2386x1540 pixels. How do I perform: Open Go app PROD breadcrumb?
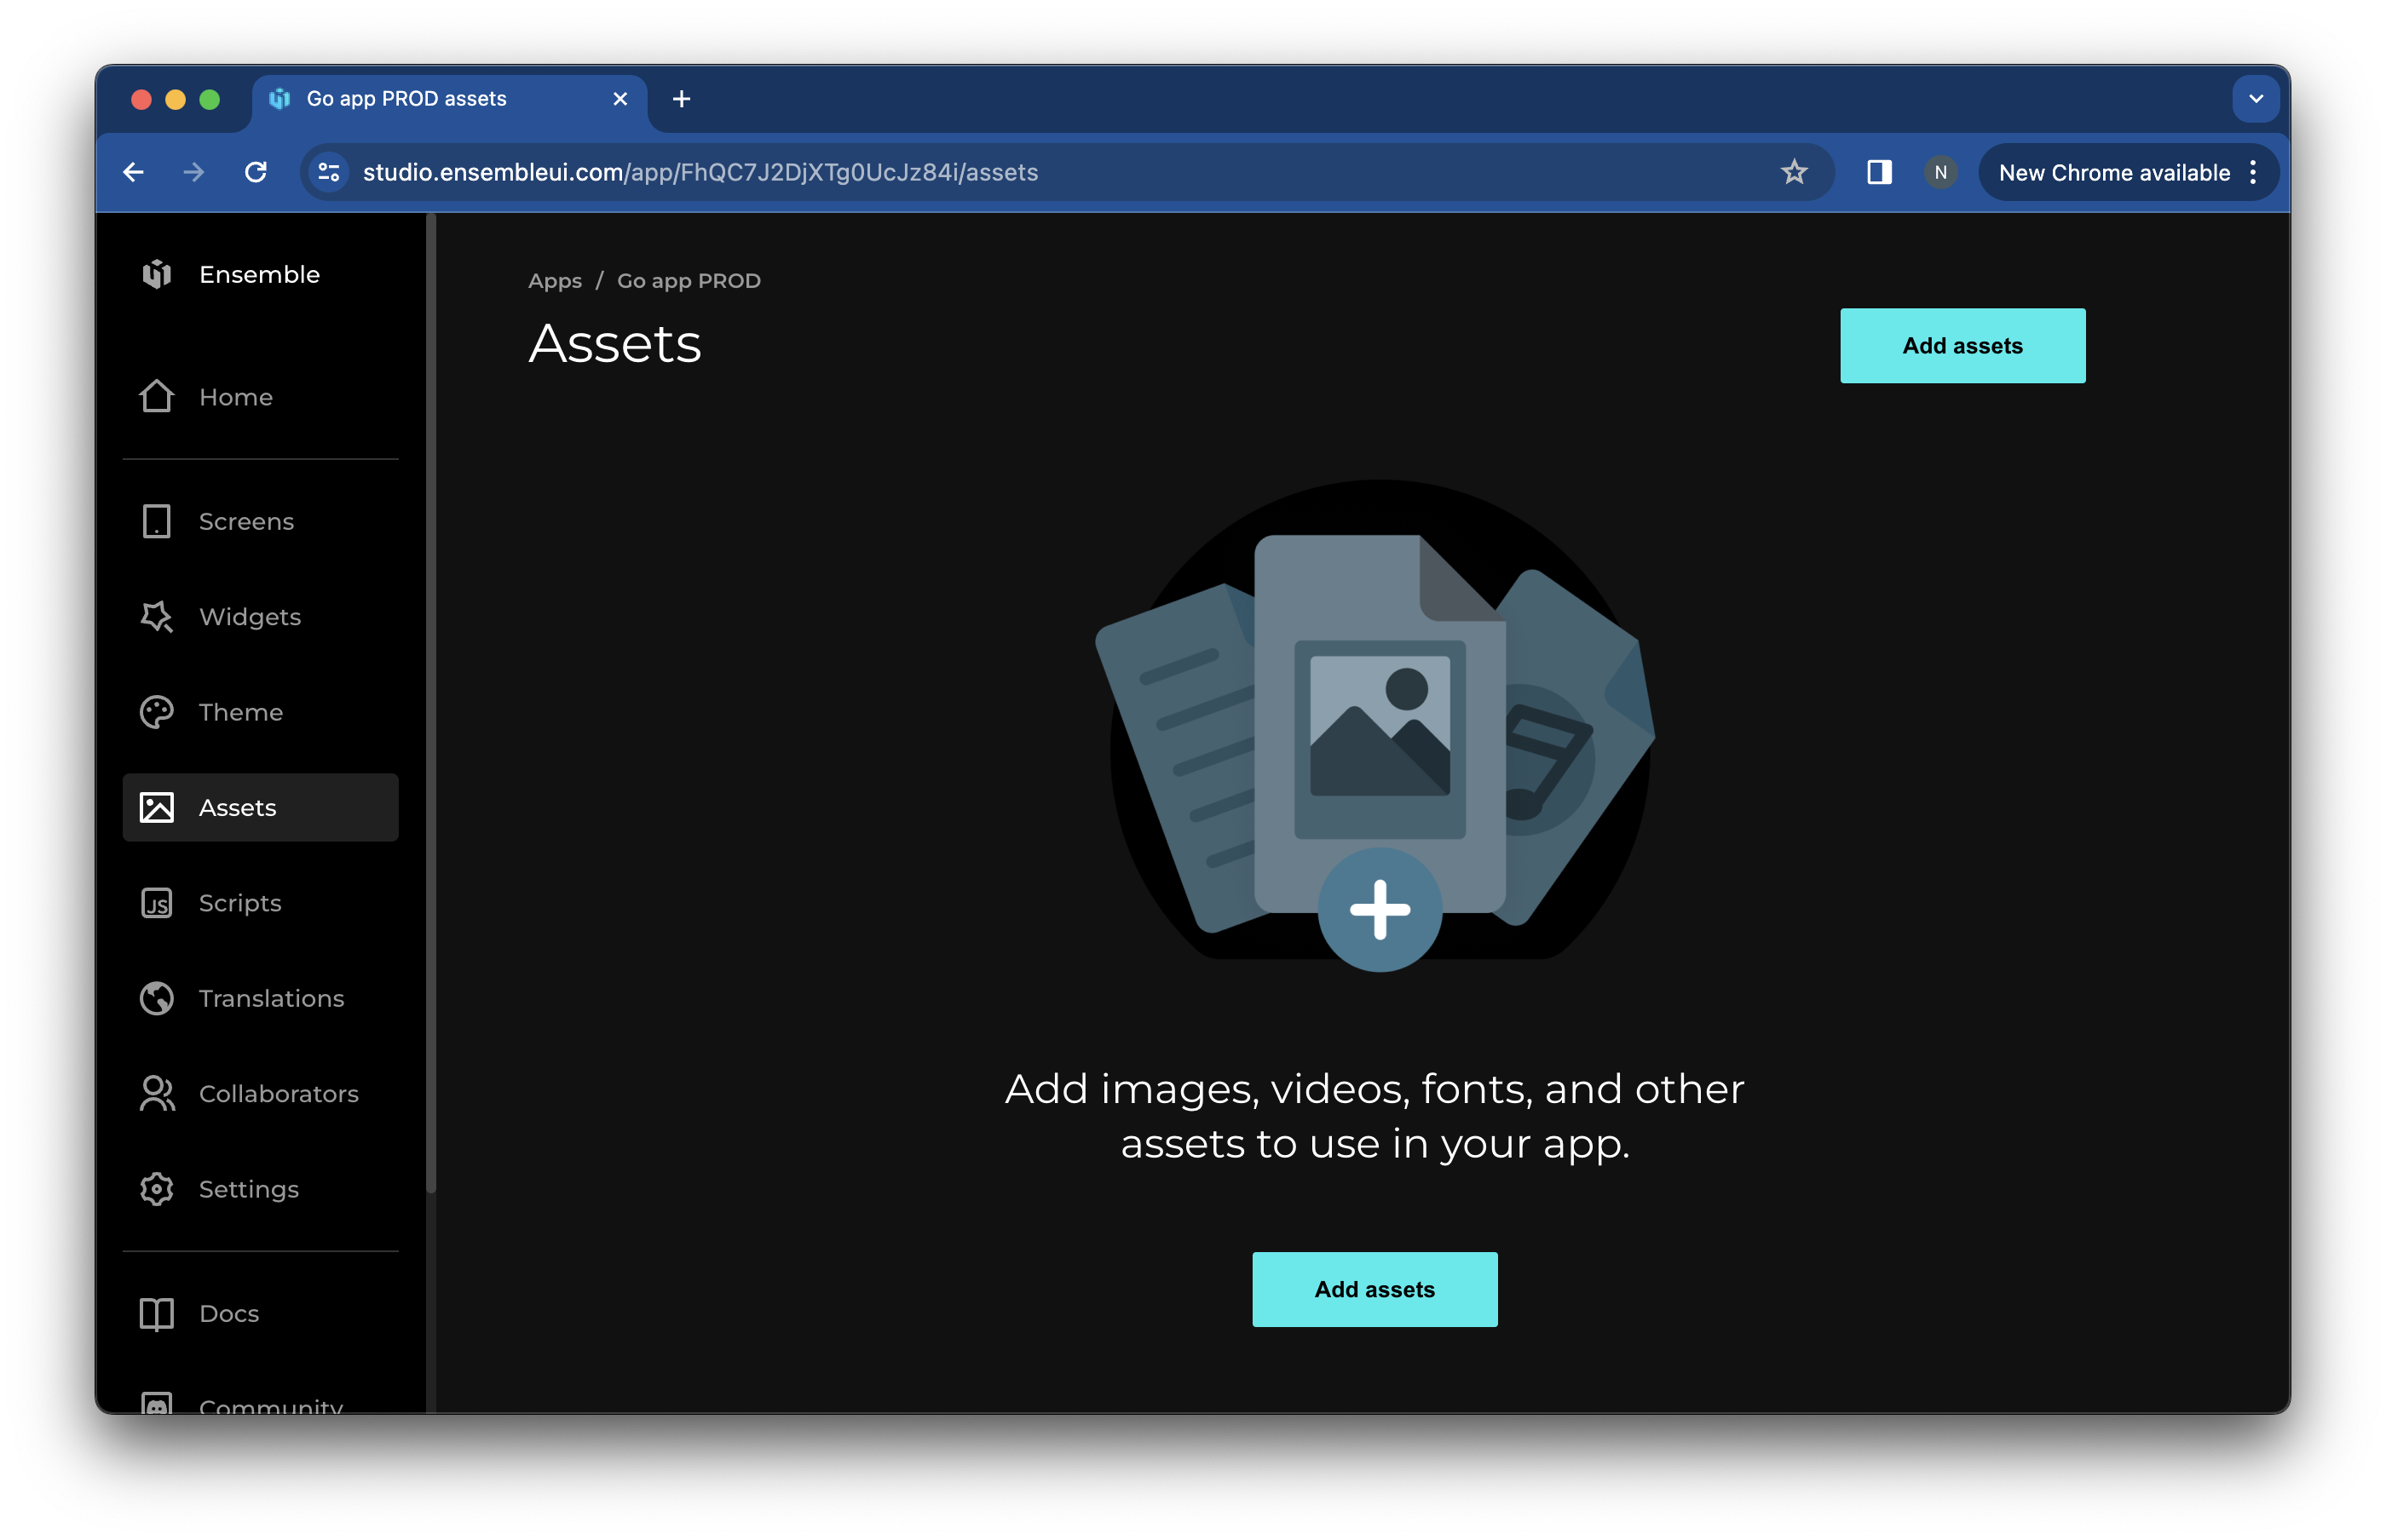[689, 281]
